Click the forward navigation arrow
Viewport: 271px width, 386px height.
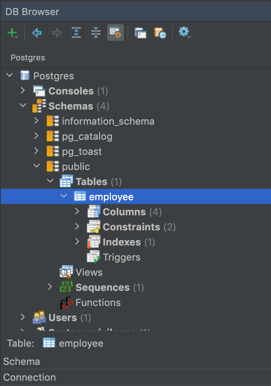(56, 32)
